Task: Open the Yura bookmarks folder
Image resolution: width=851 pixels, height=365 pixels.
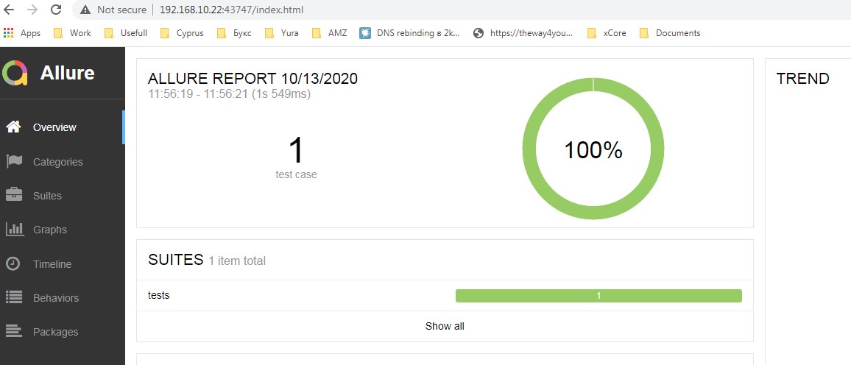Action: (x=282, y=33)
